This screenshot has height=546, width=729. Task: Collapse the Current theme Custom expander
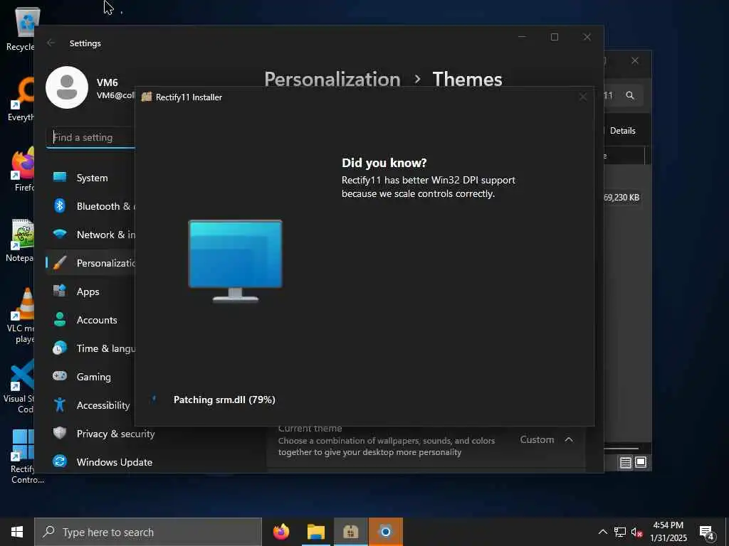pos(569,439)
